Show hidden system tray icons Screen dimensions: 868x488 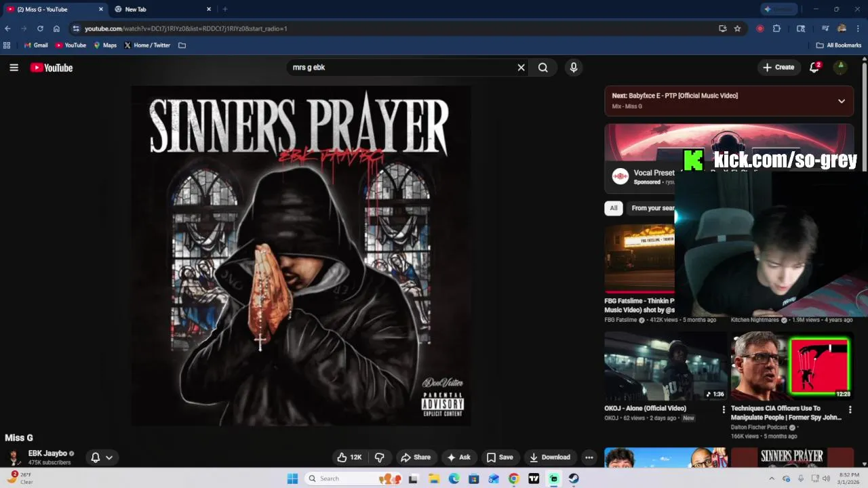click(772, 479)
